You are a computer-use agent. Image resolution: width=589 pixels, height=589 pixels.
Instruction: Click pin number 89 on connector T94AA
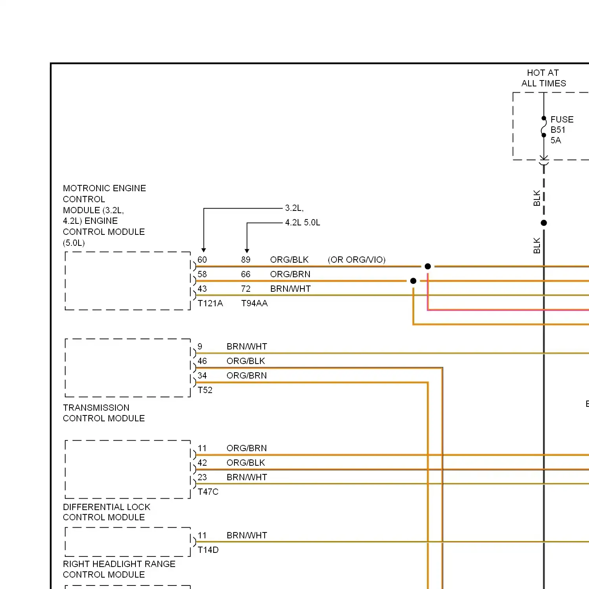pyautogui.click(x=246, y=260)
